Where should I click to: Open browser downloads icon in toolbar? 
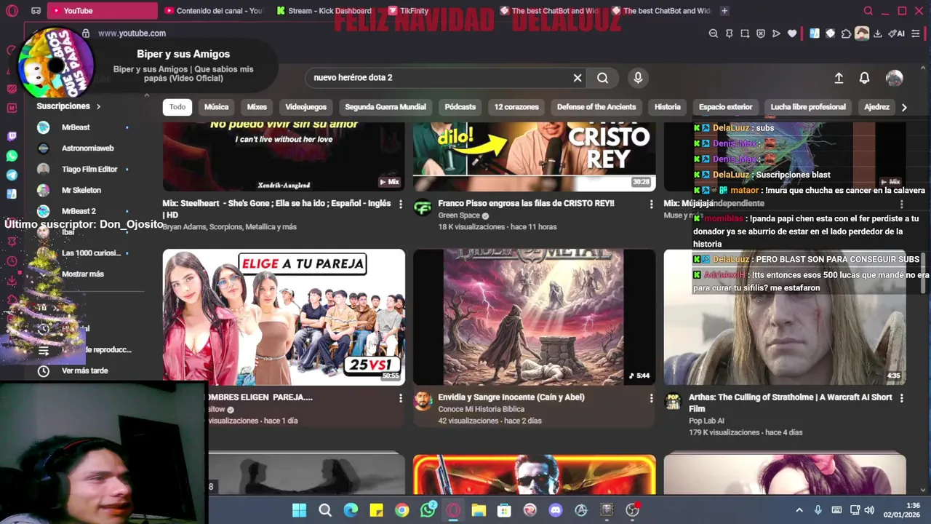tap(877, 33)
